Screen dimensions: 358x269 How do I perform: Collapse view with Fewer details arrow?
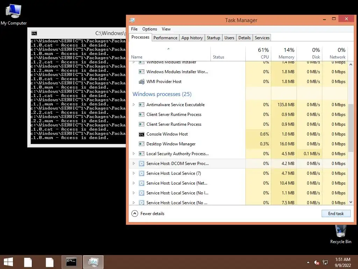click(x=135, y=214)
